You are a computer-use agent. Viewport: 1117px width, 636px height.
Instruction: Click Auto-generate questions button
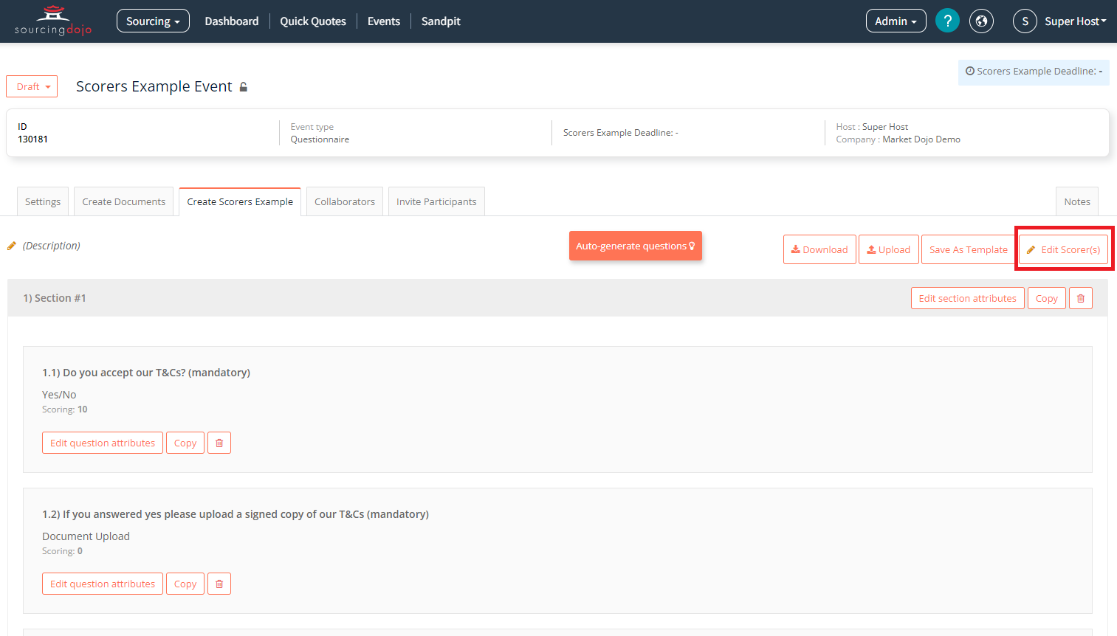coord(636,246)
